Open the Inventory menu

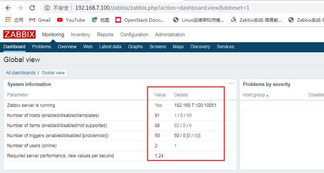(x=80, y=34)
